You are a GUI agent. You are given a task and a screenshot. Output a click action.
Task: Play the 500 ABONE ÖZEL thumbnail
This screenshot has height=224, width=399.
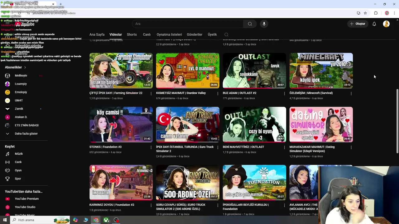188,182
